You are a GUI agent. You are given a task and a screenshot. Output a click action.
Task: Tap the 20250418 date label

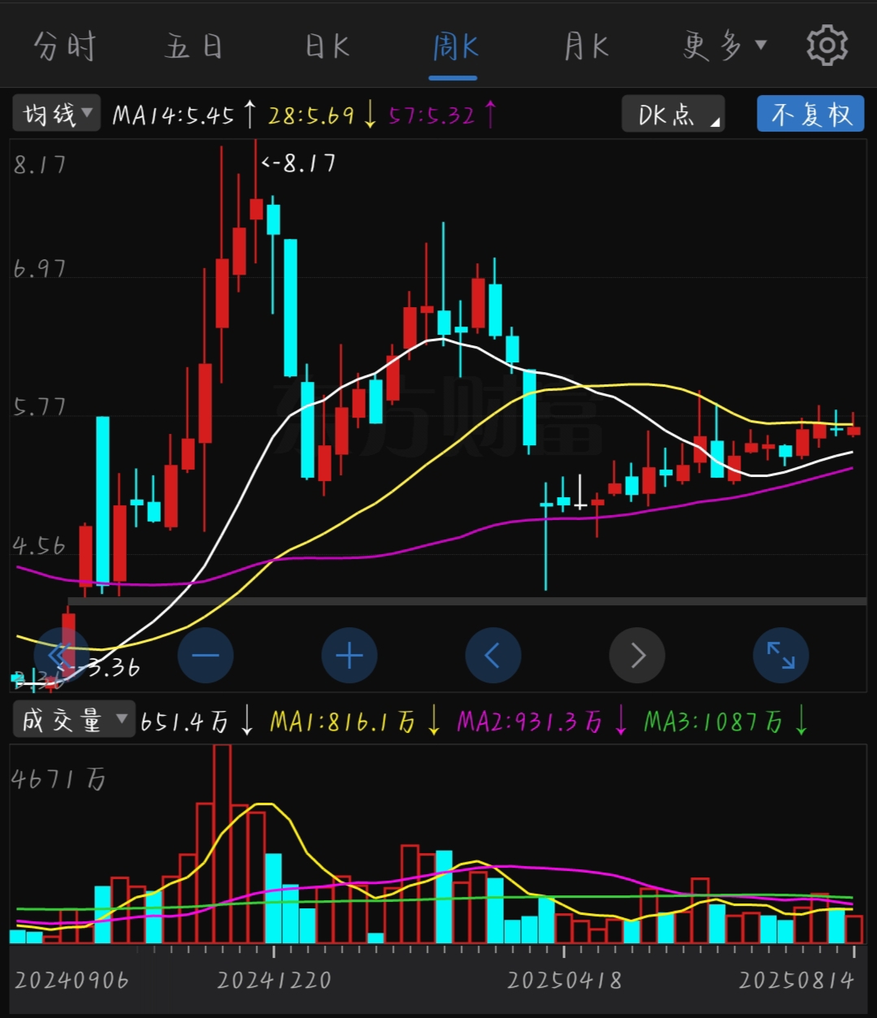coord(564,980)
